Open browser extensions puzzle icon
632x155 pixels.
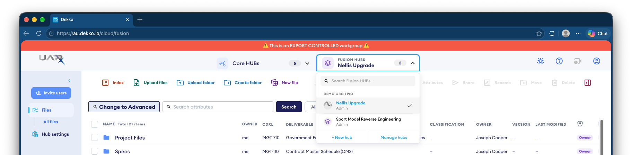click(x=552, y=33)
